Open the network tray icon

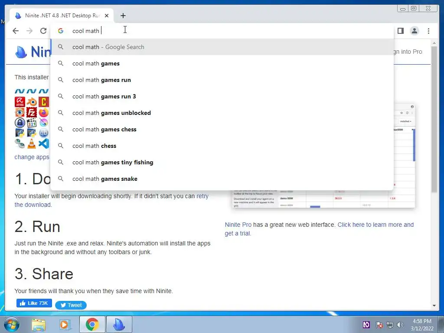[390, 325]
